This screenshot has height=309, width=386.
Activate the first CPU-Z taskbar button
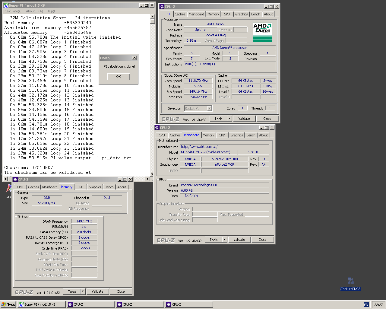pyautogui.click(x=91, y=304)
